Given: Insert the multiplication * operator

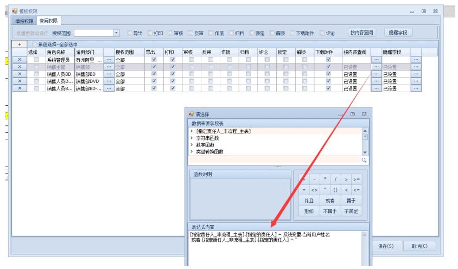Looking at the screenshot, I should click(325, 179).
